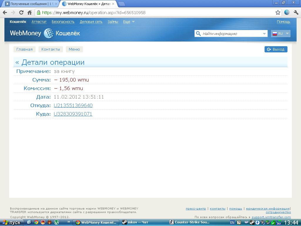Click the help question mark tray icon
Viewport: 301px width, 226px height.
239,222
